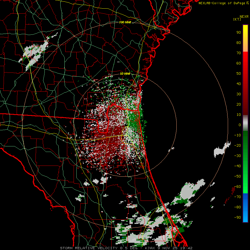Click the -70 value on the velocity scale
The image size is (250, 250).
click(x=237, y=197)
